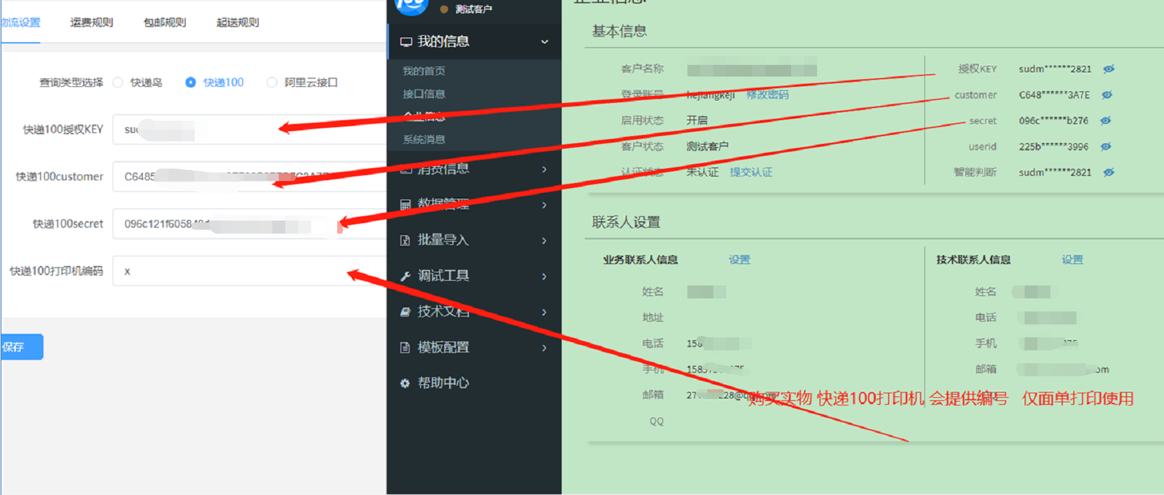Screen dimensions: 1164x495
Task: Collapse the 我的信息 menu chevron
Action: click(545, 42)
